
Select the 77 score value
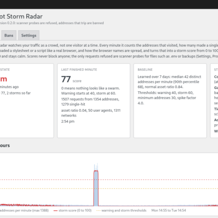click(66, 79)
